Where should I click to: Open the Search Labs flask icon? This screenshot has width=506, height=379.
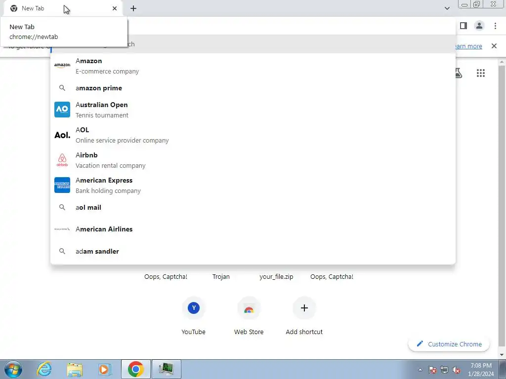pos(458,73)
